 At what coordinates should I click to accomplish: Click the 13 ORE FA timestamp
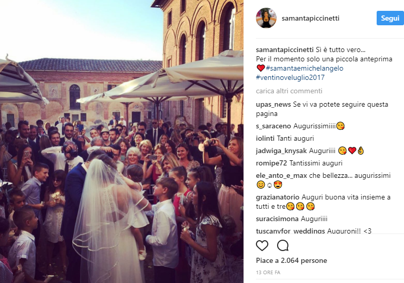pos(268,273)
